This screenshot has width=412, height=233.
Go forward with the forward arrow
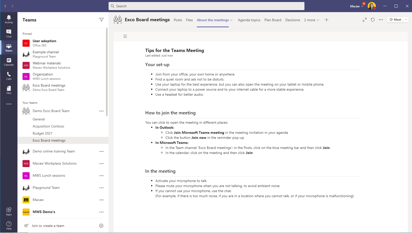click(12, 6)
